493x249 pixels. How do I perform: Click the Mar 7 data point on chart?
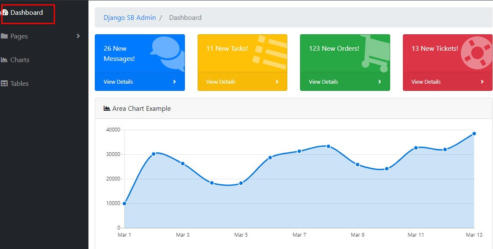[x=299, y=151]
